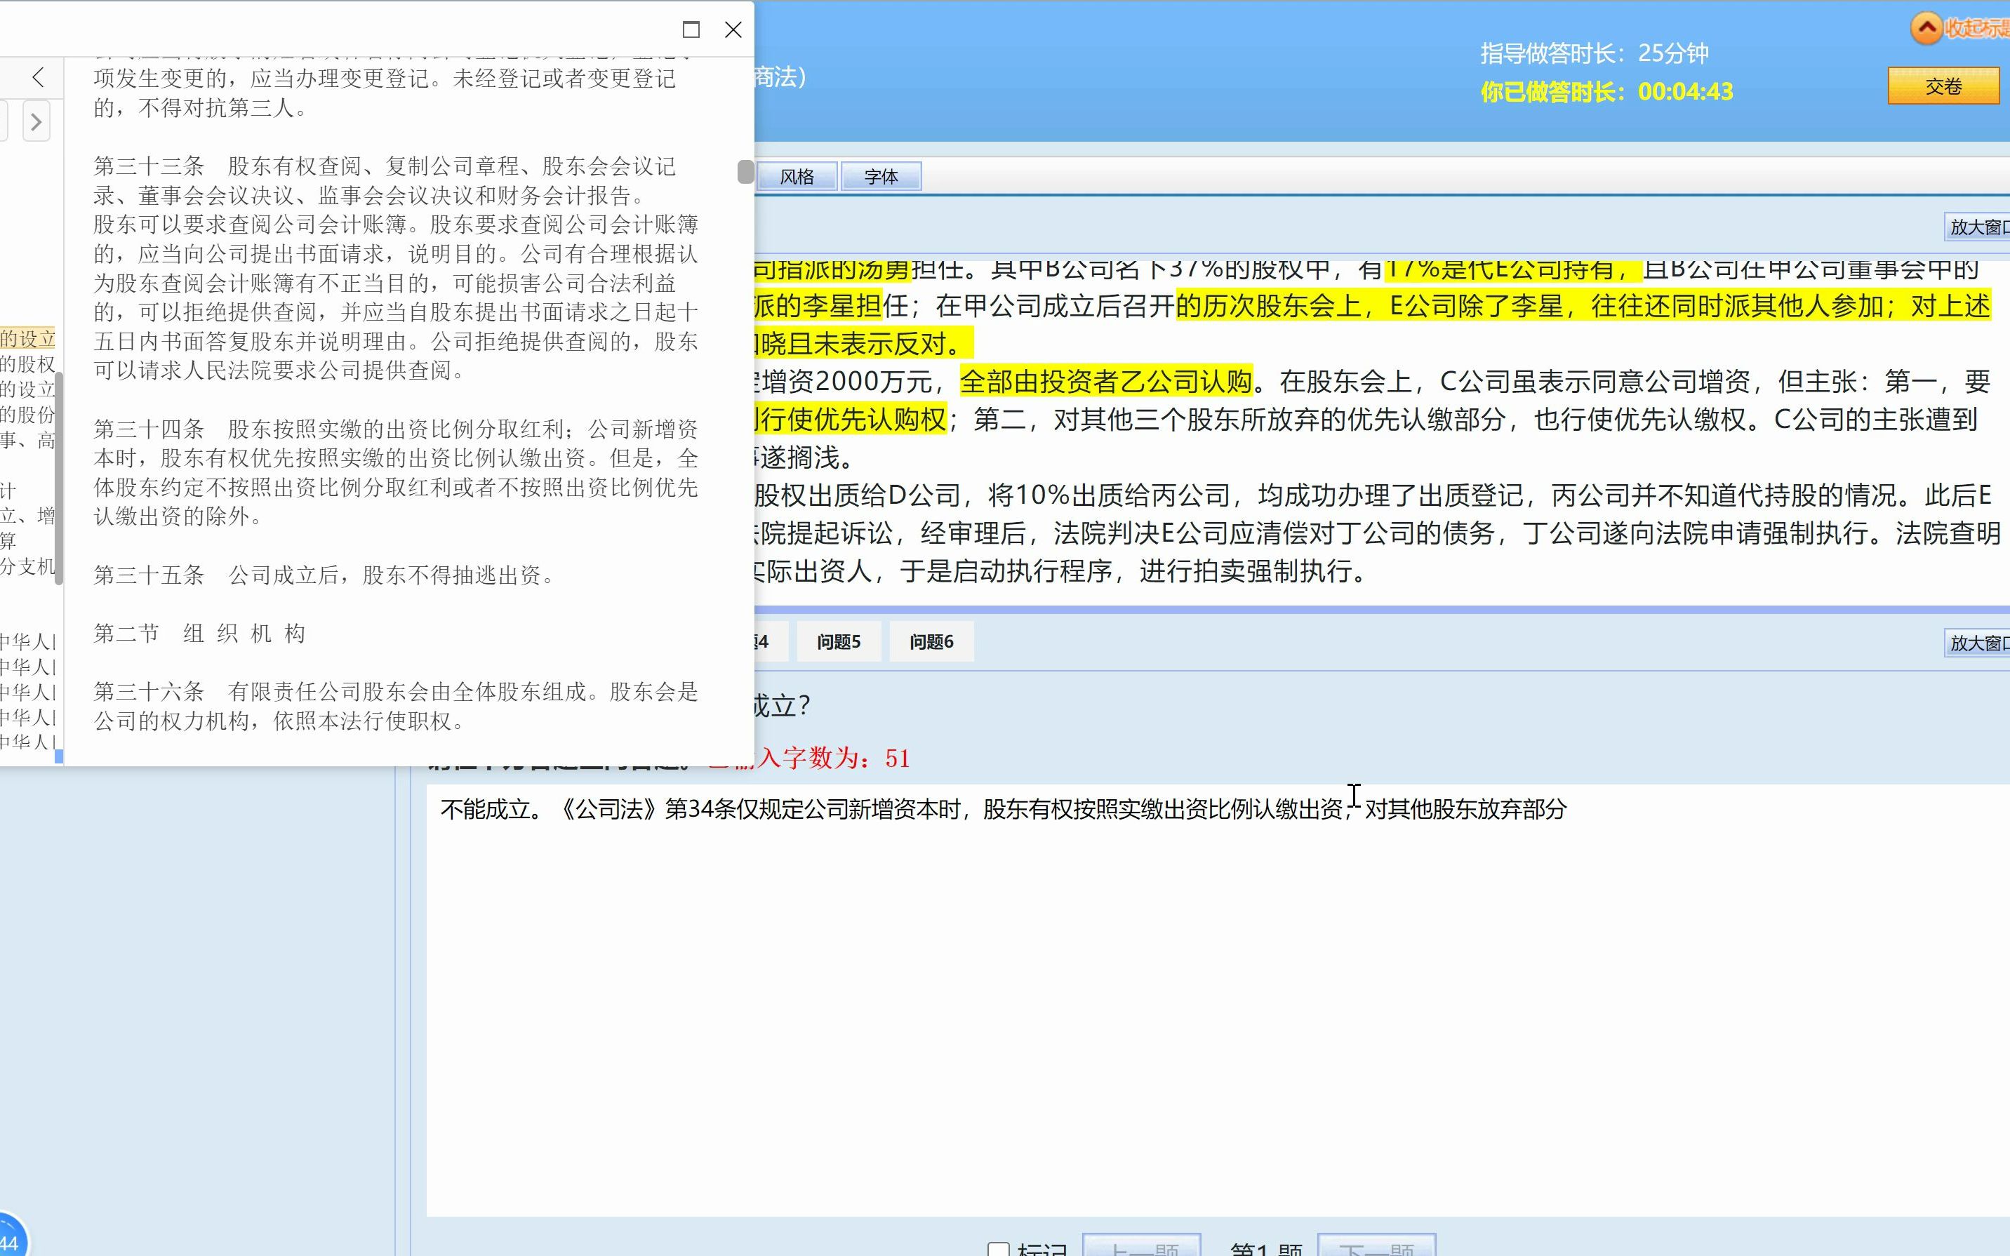Image resolution: width=2010 pixels, height=1256 pixels.
Task: Click the red word count 51
Action: (x=897, y=759)
